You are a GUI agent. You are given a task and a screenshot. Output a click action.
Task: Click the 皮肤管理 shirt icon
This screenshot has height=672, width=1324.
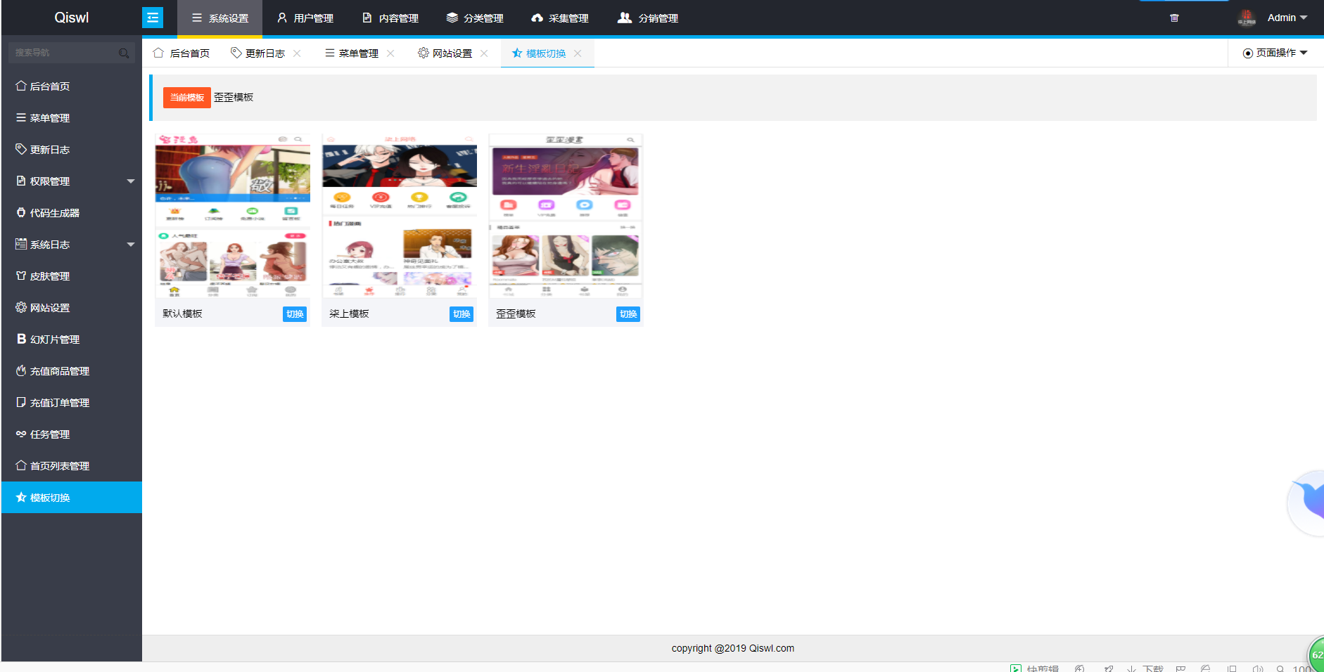point(21,276)
